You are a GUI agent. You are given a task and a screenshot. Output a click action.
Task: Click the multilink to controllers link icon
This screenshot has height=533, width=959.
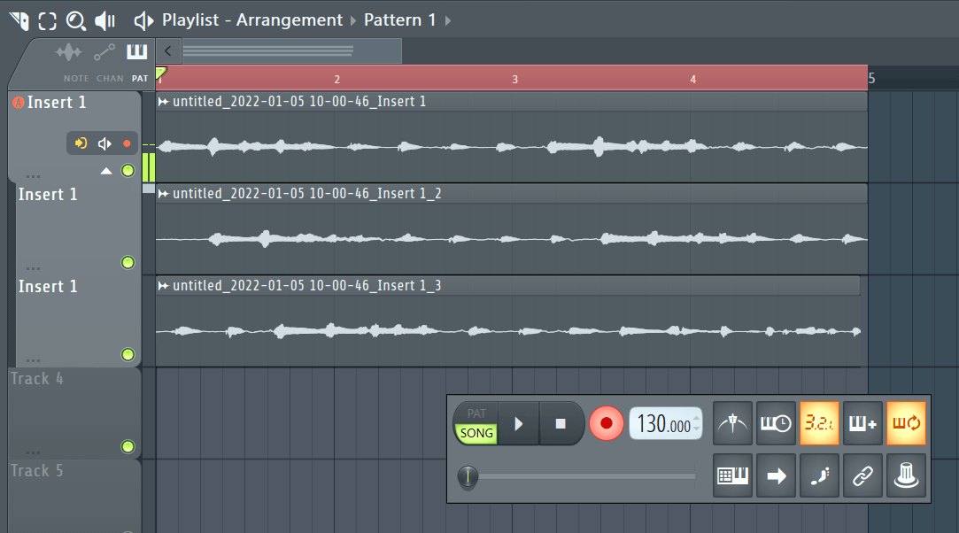click(x=862, y=475)
